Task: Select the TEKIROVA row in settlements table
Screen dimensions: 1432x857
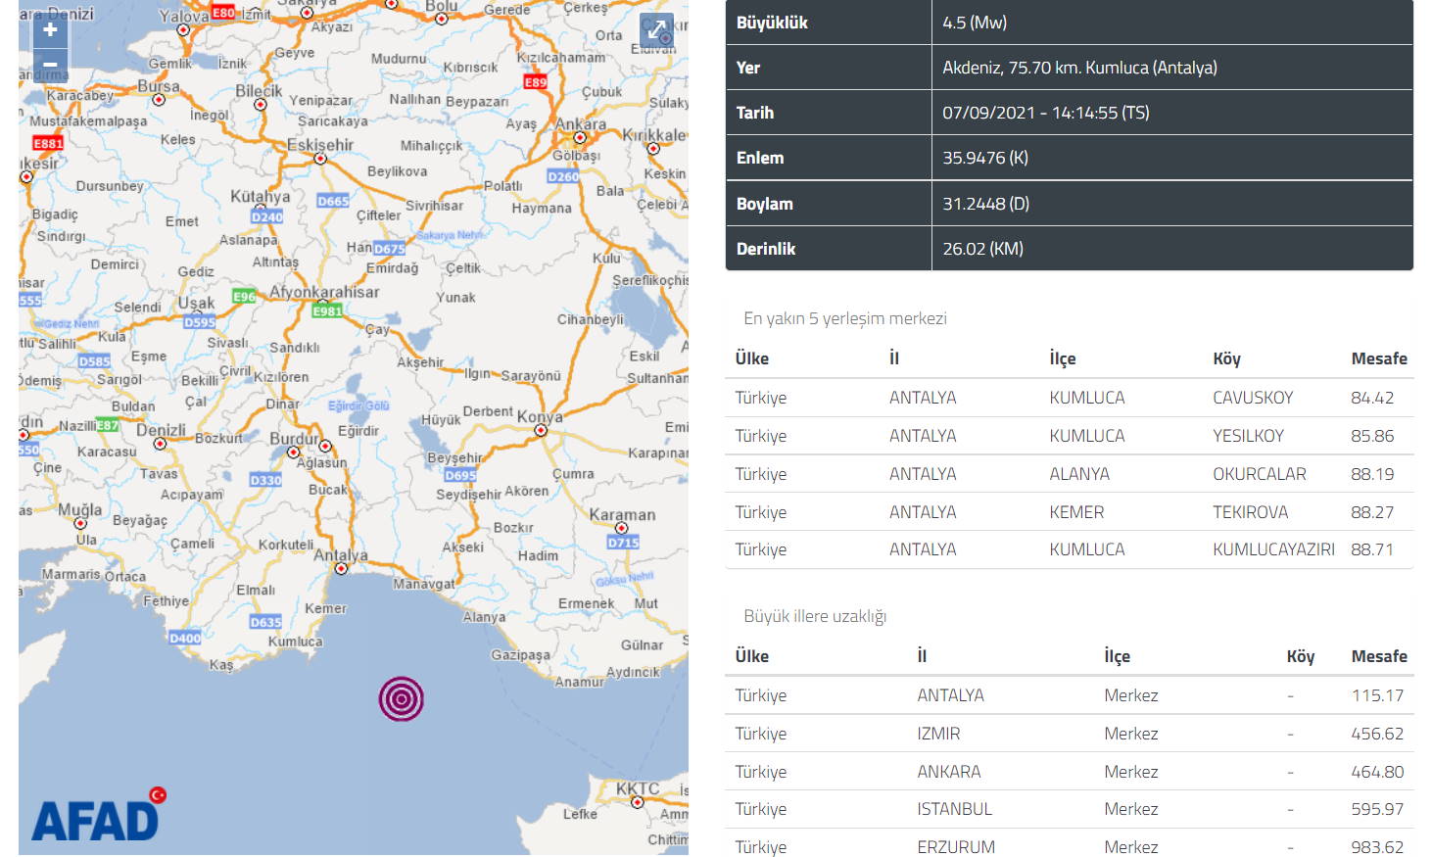Action: click(1069, 512)
